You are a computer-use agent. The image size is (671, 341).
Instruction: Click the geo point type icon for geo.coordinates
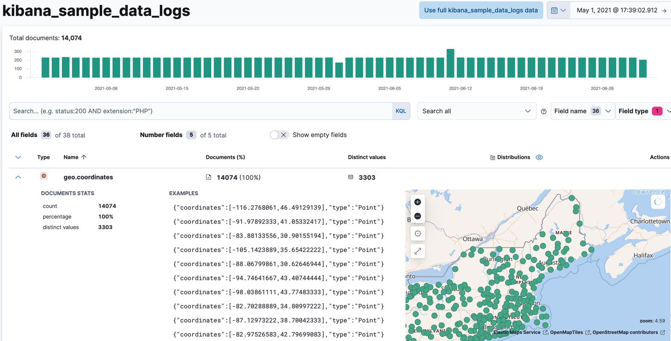(x=44, y=175)
